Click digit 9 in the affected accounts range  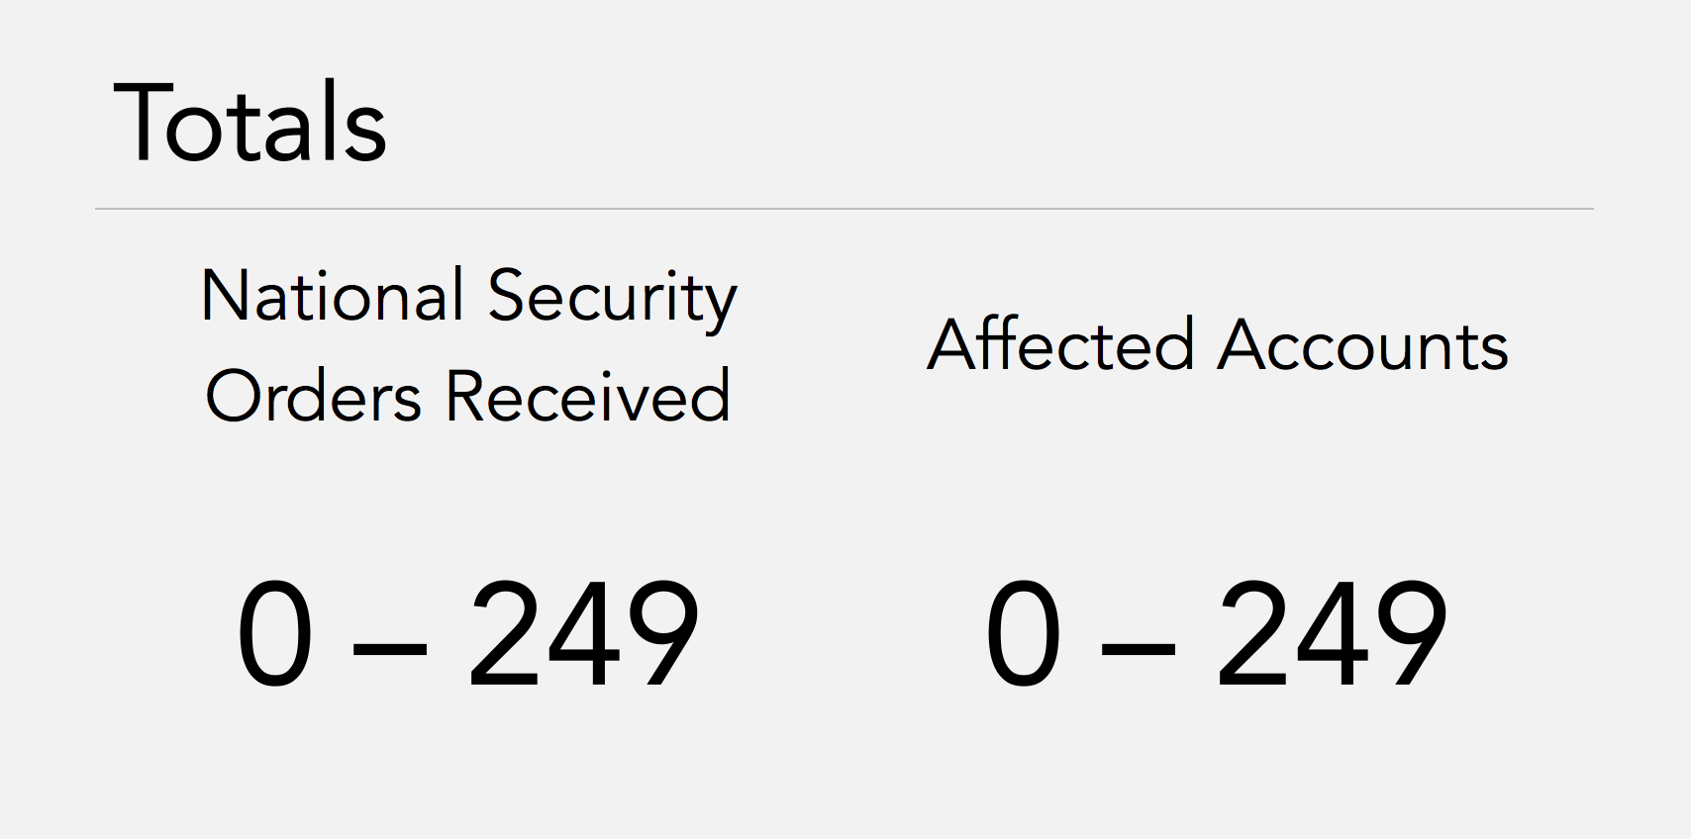click(x=1410, y=634)
